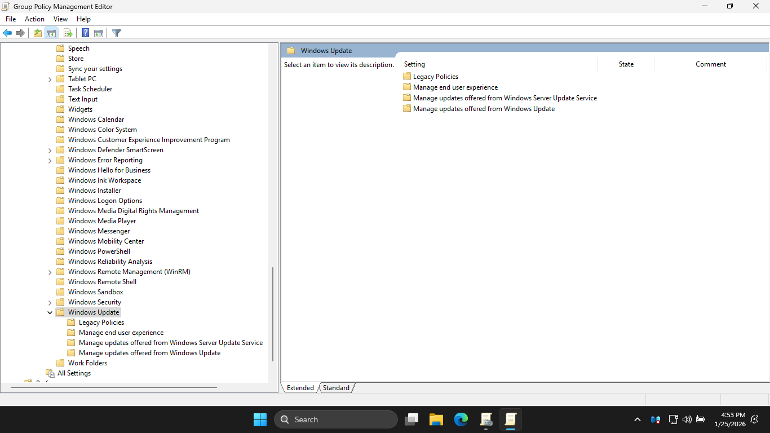Viewport: 770px width, 433px height.
Task: Click the Up one level folder icon
Action: click(x=37, y=33)
